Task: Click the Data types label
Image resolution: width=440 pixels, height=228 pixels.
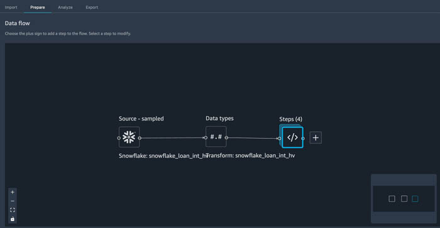Action: [x=219, y=118]
